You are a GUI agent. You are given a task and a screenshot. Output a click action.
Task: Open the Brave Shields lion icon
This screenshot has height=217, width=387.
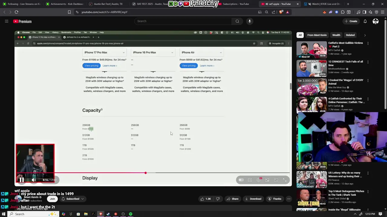pyautogui.click(x=281, y=12)
